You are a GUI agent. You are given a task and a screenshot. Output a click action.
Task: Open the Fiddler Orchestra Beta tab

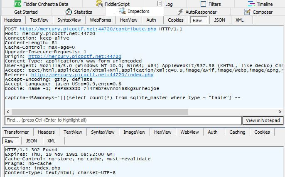[42, 4]
